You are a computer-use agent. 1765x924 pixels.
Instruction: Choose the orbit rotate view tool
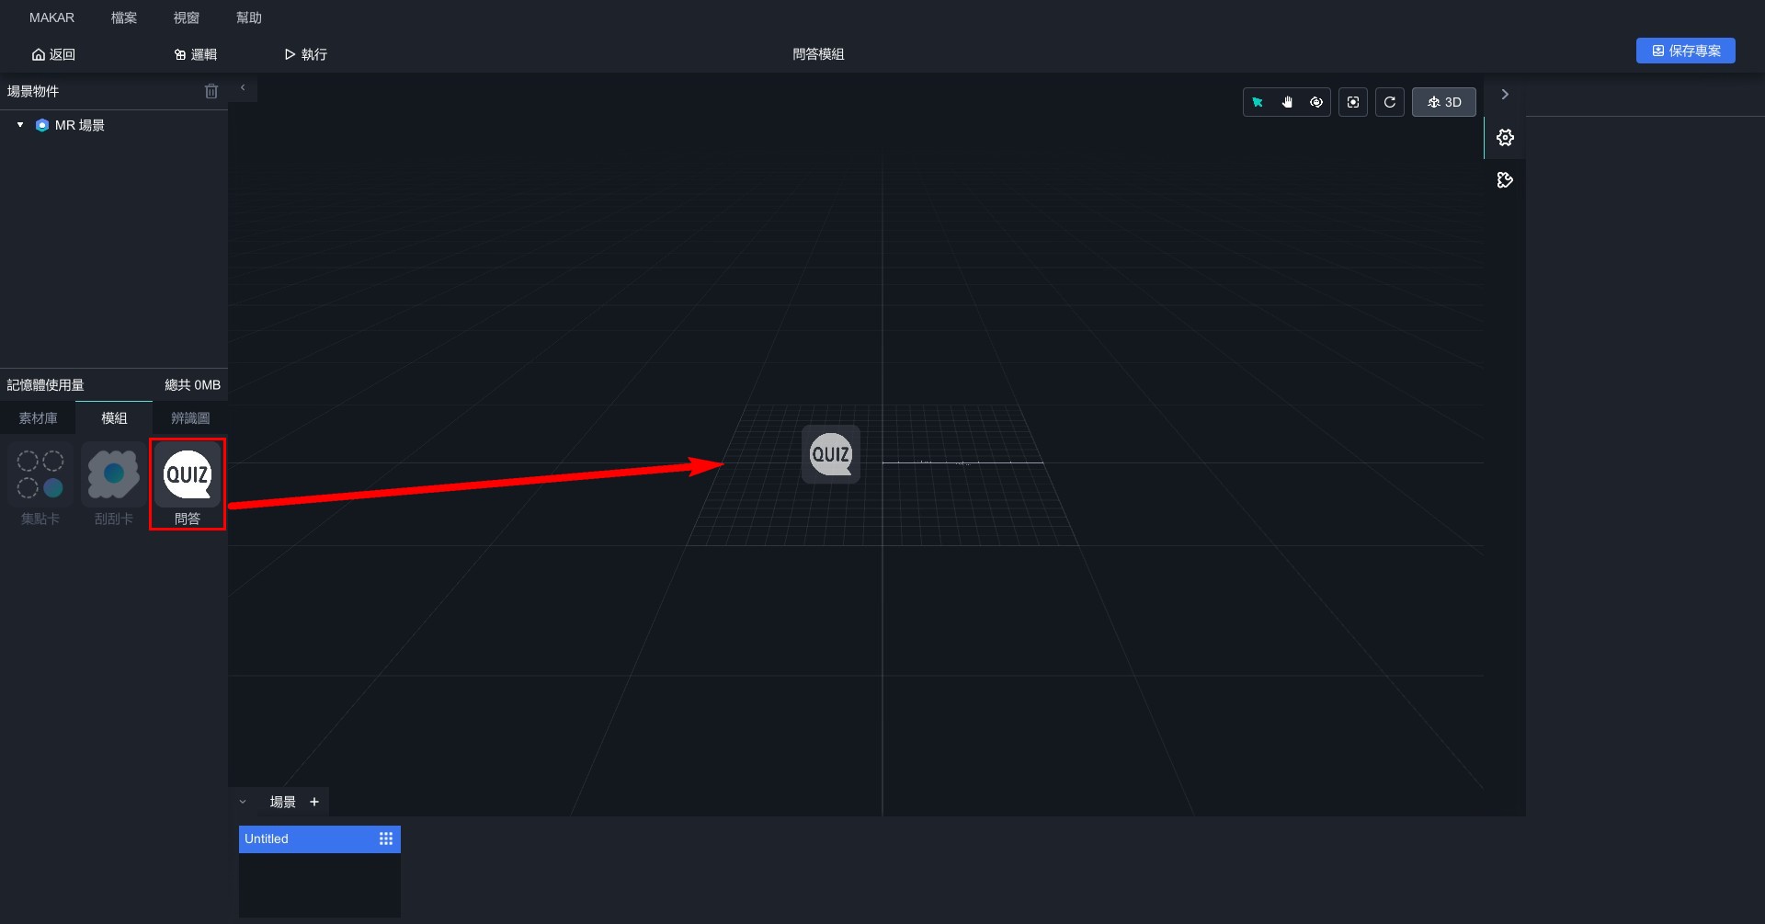tap(1316, 102)
